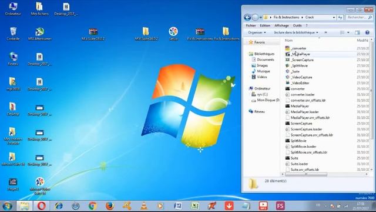Open Inclure dans la bibliothèque dropdown

pyautogui.click(x=296, y=32)
